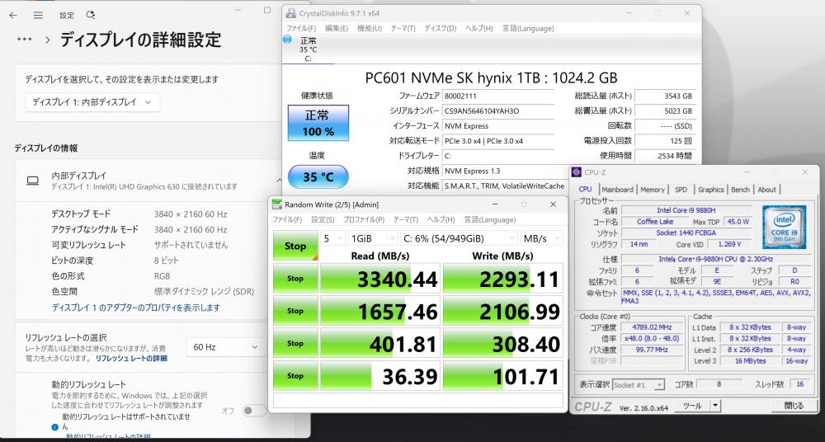Image resolution: width=825 pixels, height=442 pixels.
Task: Click Stop button beside 401.81 result
Action: click(x=295, y=343)
